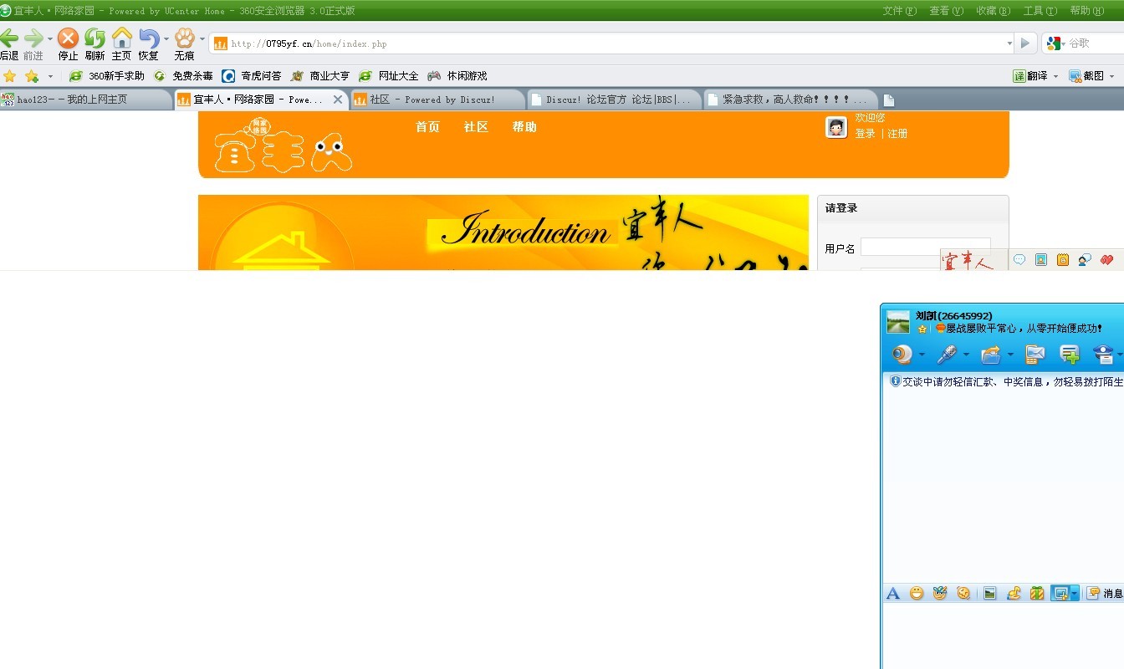Click 帮助 link in site header
Image resolution: width=1124 pixels, height=669 pixels.
click(524, 127)
